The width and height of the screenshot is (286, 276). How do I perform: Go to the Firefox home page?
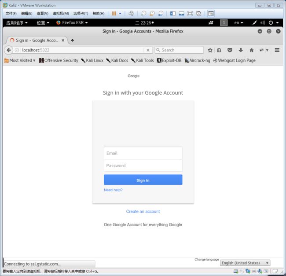252,50
